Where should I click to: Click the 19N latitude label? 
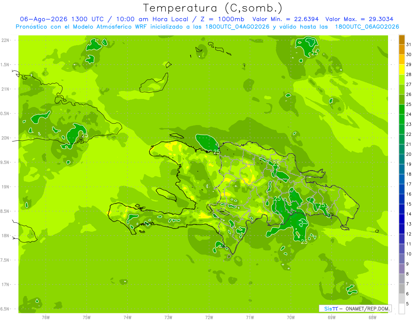[x=5, y=187]
